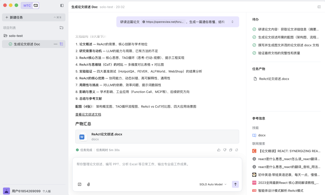Copy the response content
The height and width of the screenshot is (195, 325).
(x=231, y=150)
